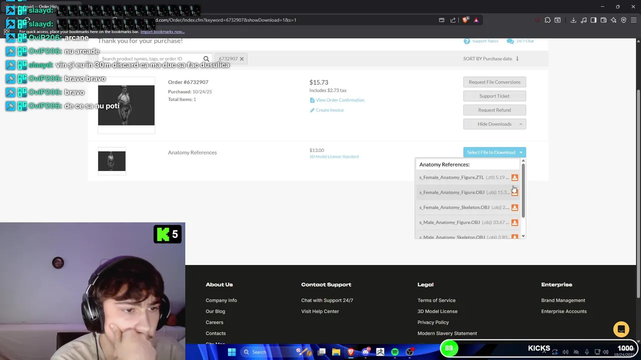Click Support Ticket button
641x360 pixels.
pyautogui.click(x=494, y=96)
